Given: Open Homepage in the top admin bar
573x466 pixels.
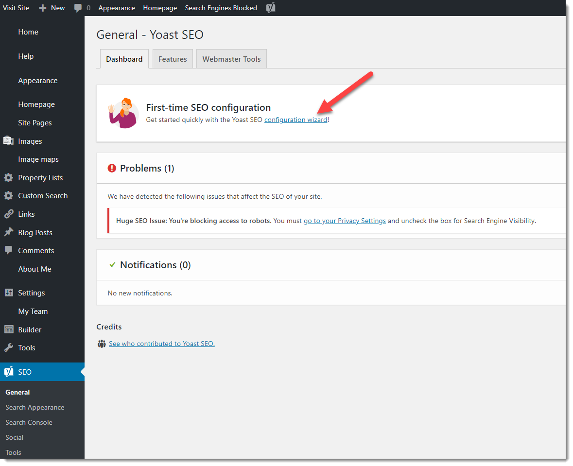Looking at the screenshot, I should [160, 8].
